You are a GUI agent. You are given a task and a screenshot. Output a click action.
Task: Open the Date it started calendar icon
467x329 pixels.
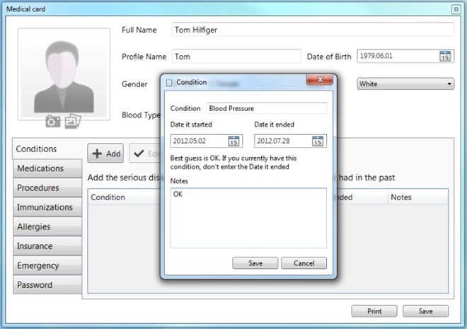pos(233,141)
